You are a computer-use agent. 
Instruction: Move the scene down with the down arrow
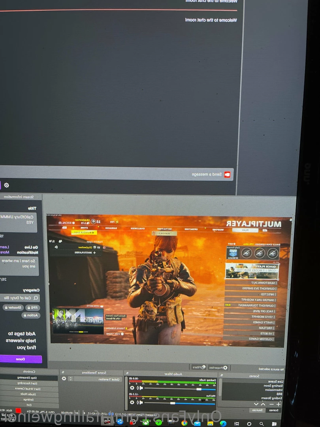pyautogui.click(x=256, y=404)
